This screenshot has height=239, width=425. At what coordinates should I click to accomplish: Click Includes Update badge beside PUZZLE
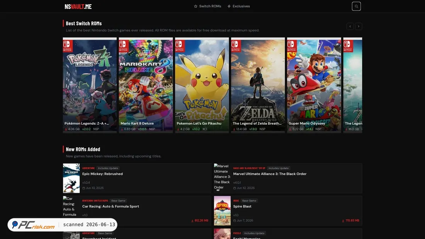(x=254, y=233)
